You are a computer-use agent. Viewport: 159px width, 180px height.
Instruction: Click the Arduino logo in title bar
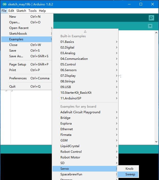5,4
